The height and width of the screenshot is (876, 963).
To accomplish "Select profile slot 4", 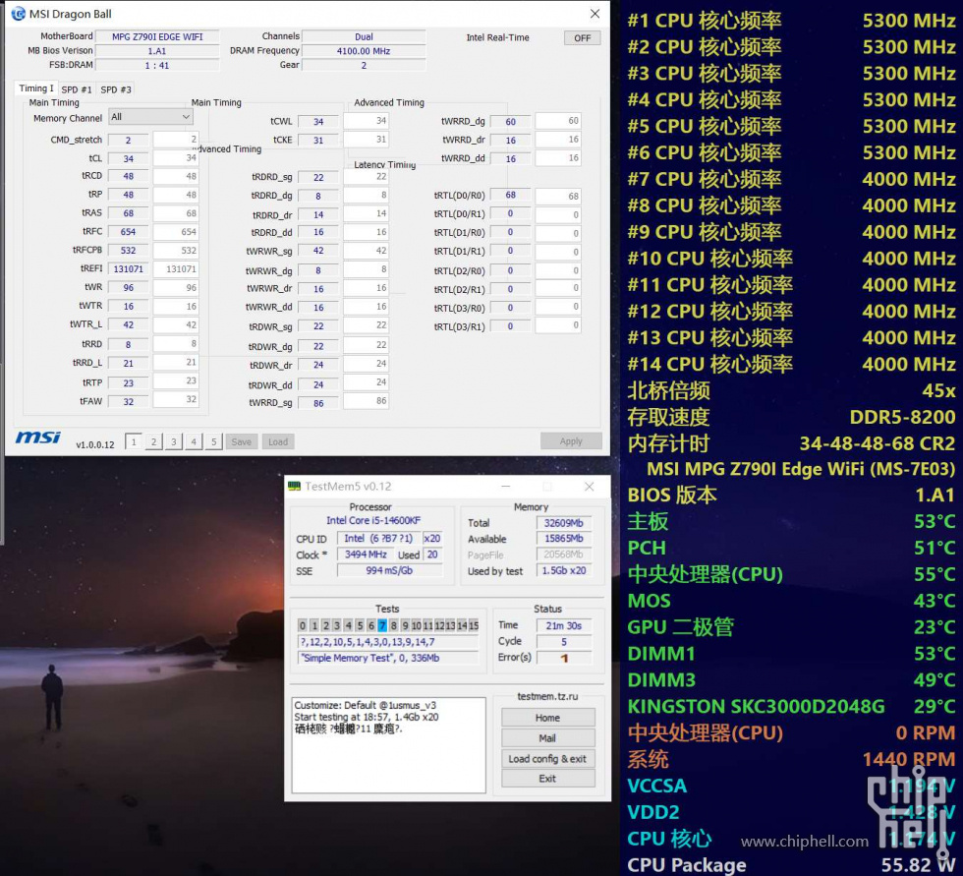I will point(194,441).
